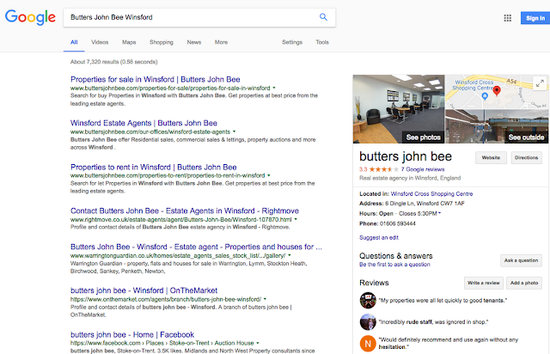
Task: Open 'Winsford Cross Shopping Centre' link
Action: coord(431,194)
